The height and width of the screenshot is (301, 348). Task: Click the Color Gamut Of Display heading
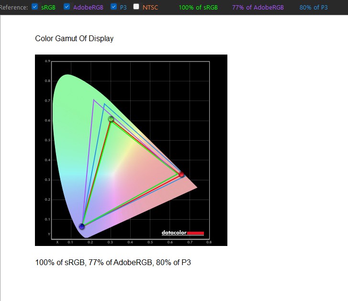[74, 38]
